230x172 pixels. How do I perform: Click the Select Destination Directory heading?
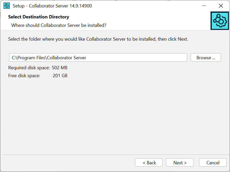pyautogui.click(x=39, y=17)
